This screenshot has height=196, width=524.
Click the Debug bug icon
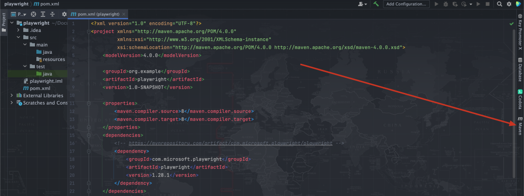(446, 4)
